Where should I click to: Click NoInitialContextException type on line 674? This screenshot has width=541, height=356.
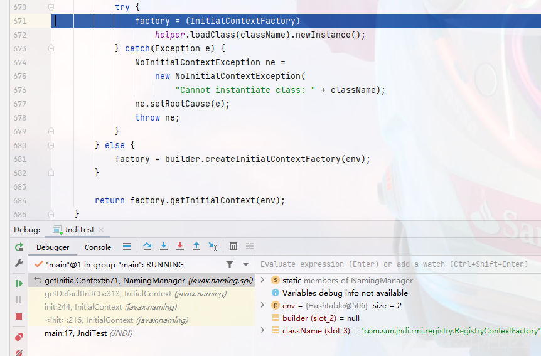tap(197, 63)
